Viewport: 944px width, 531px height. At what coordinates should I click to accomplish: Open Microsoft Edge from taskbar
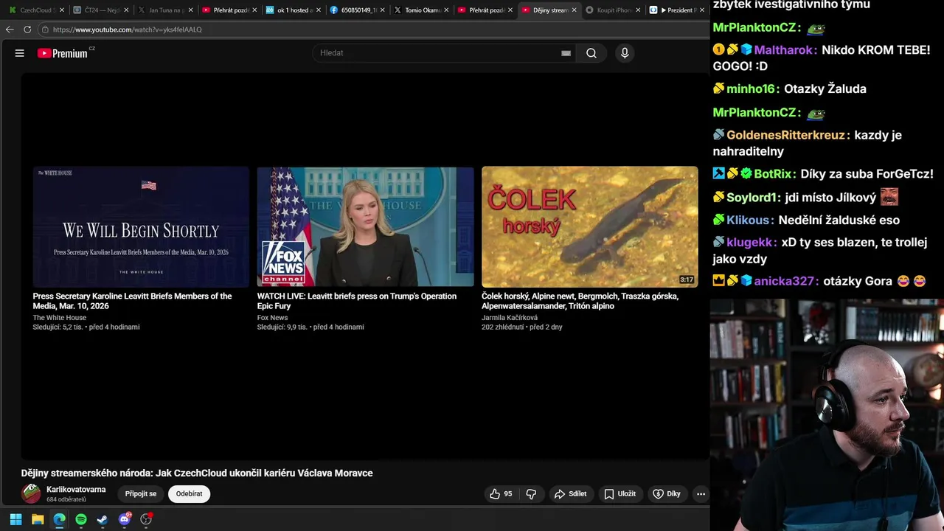pos(59,519)
